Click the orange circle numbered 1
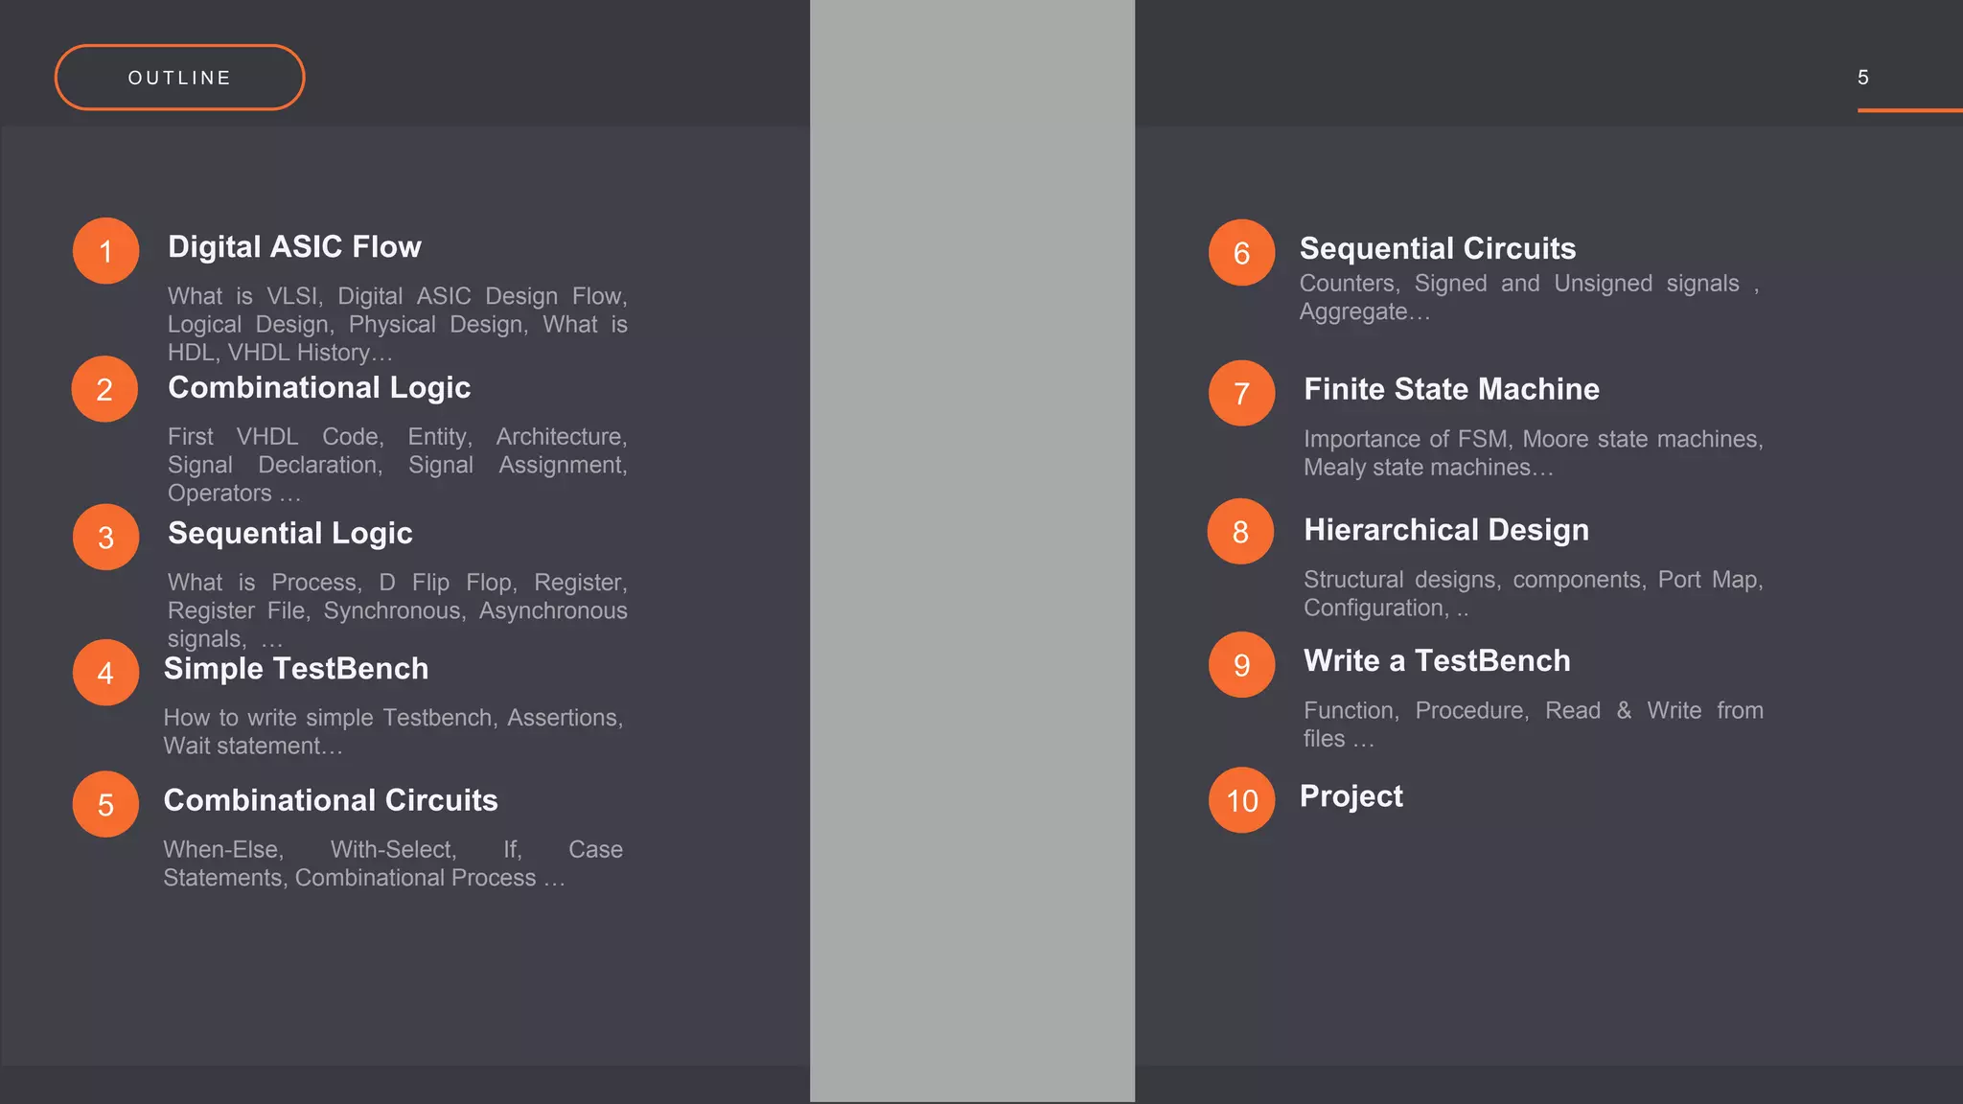1963x1104 pixels. [x=106, y=251]
